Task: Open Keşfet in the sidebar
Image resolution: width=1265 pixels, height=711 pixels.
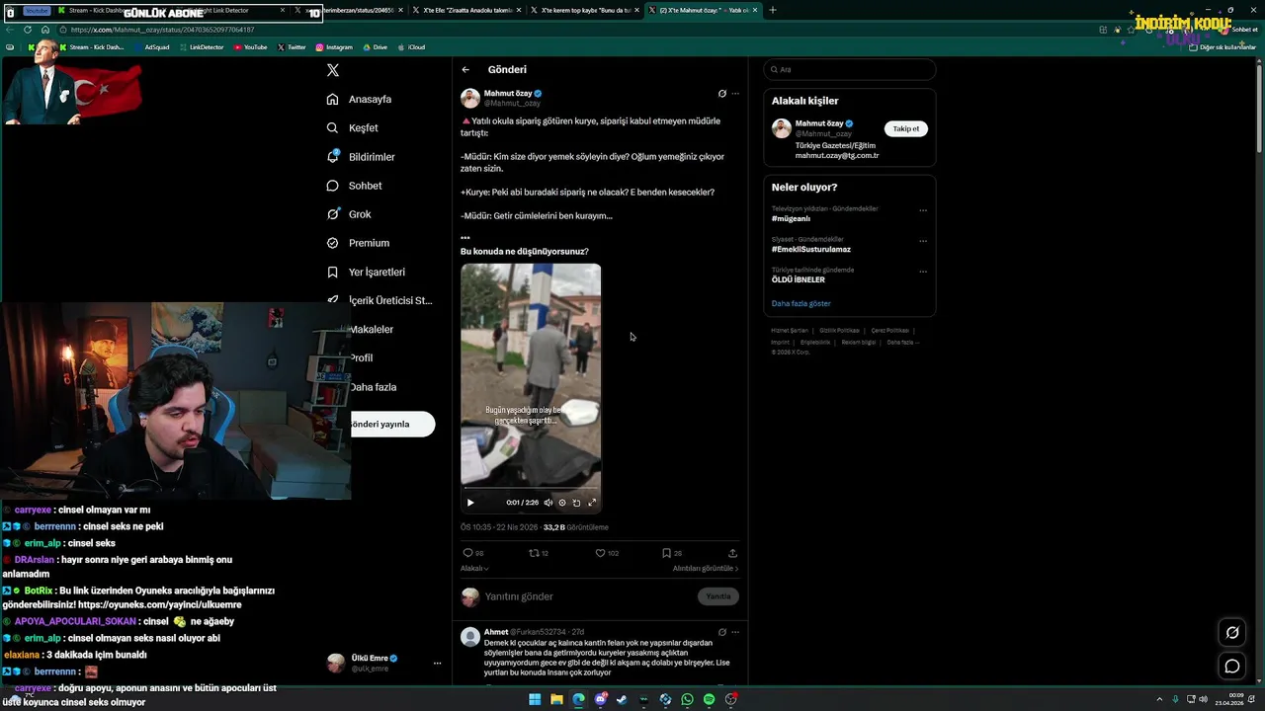Action: pyautogui.click(x=353, y=127)
